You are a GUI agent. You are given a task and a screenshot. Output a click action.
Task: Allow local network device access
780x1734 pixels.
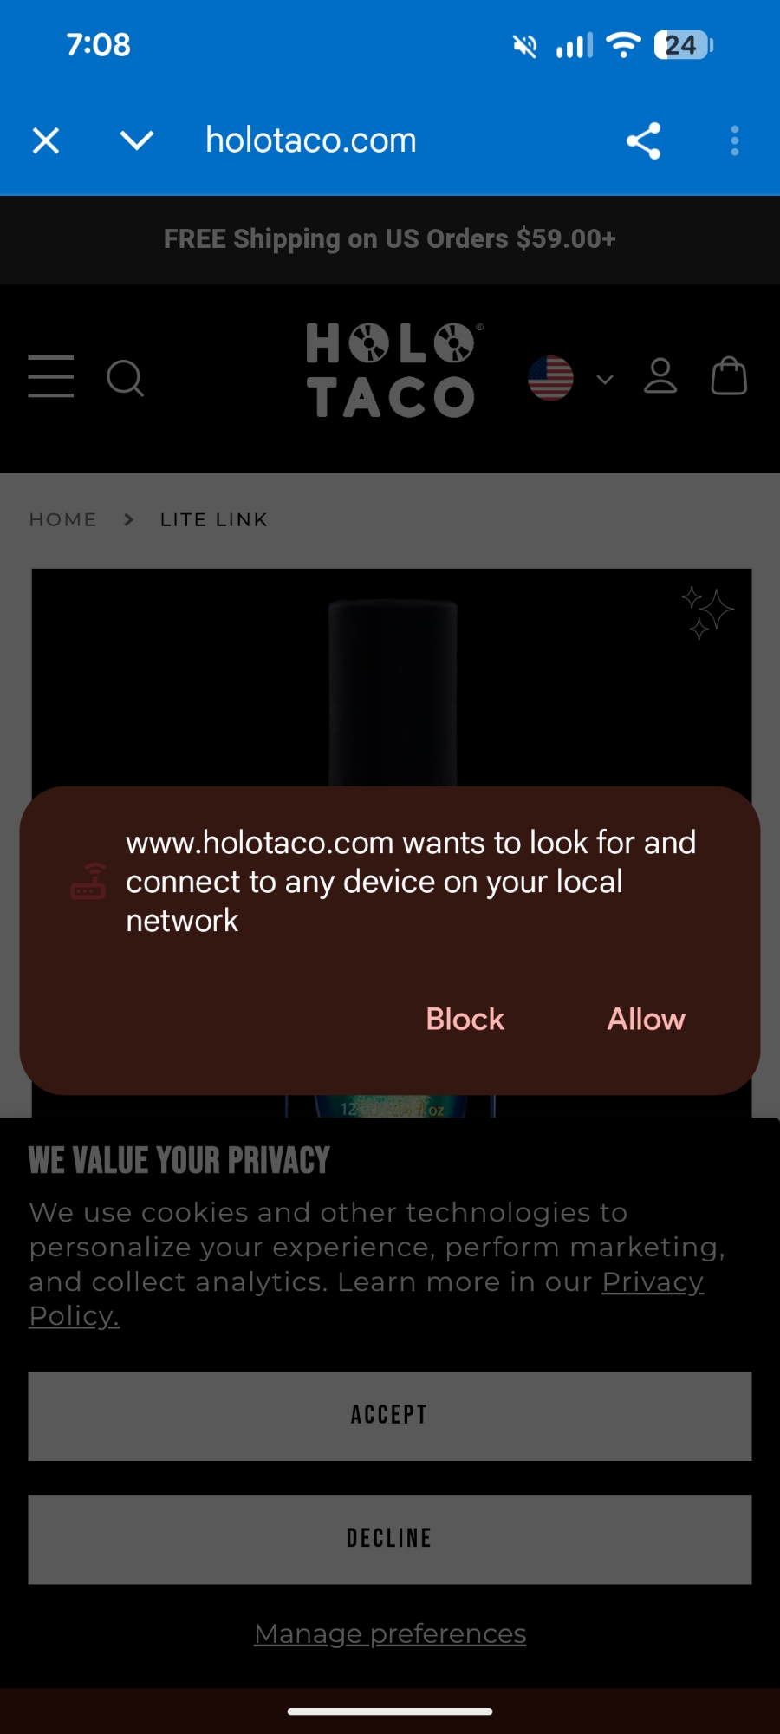(x=647, y=1019)
